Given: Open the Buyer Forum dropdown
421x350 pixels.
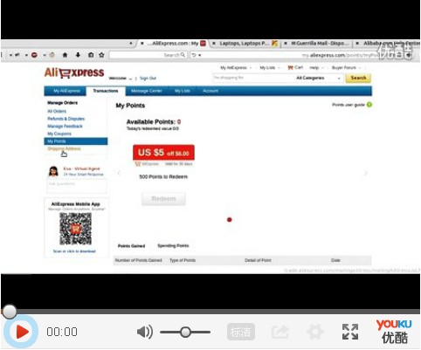Looking at the screenshot, I should pos(346,68).
